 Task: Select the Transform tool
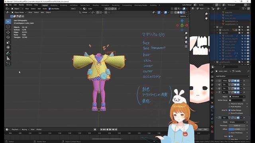(8, 47)
